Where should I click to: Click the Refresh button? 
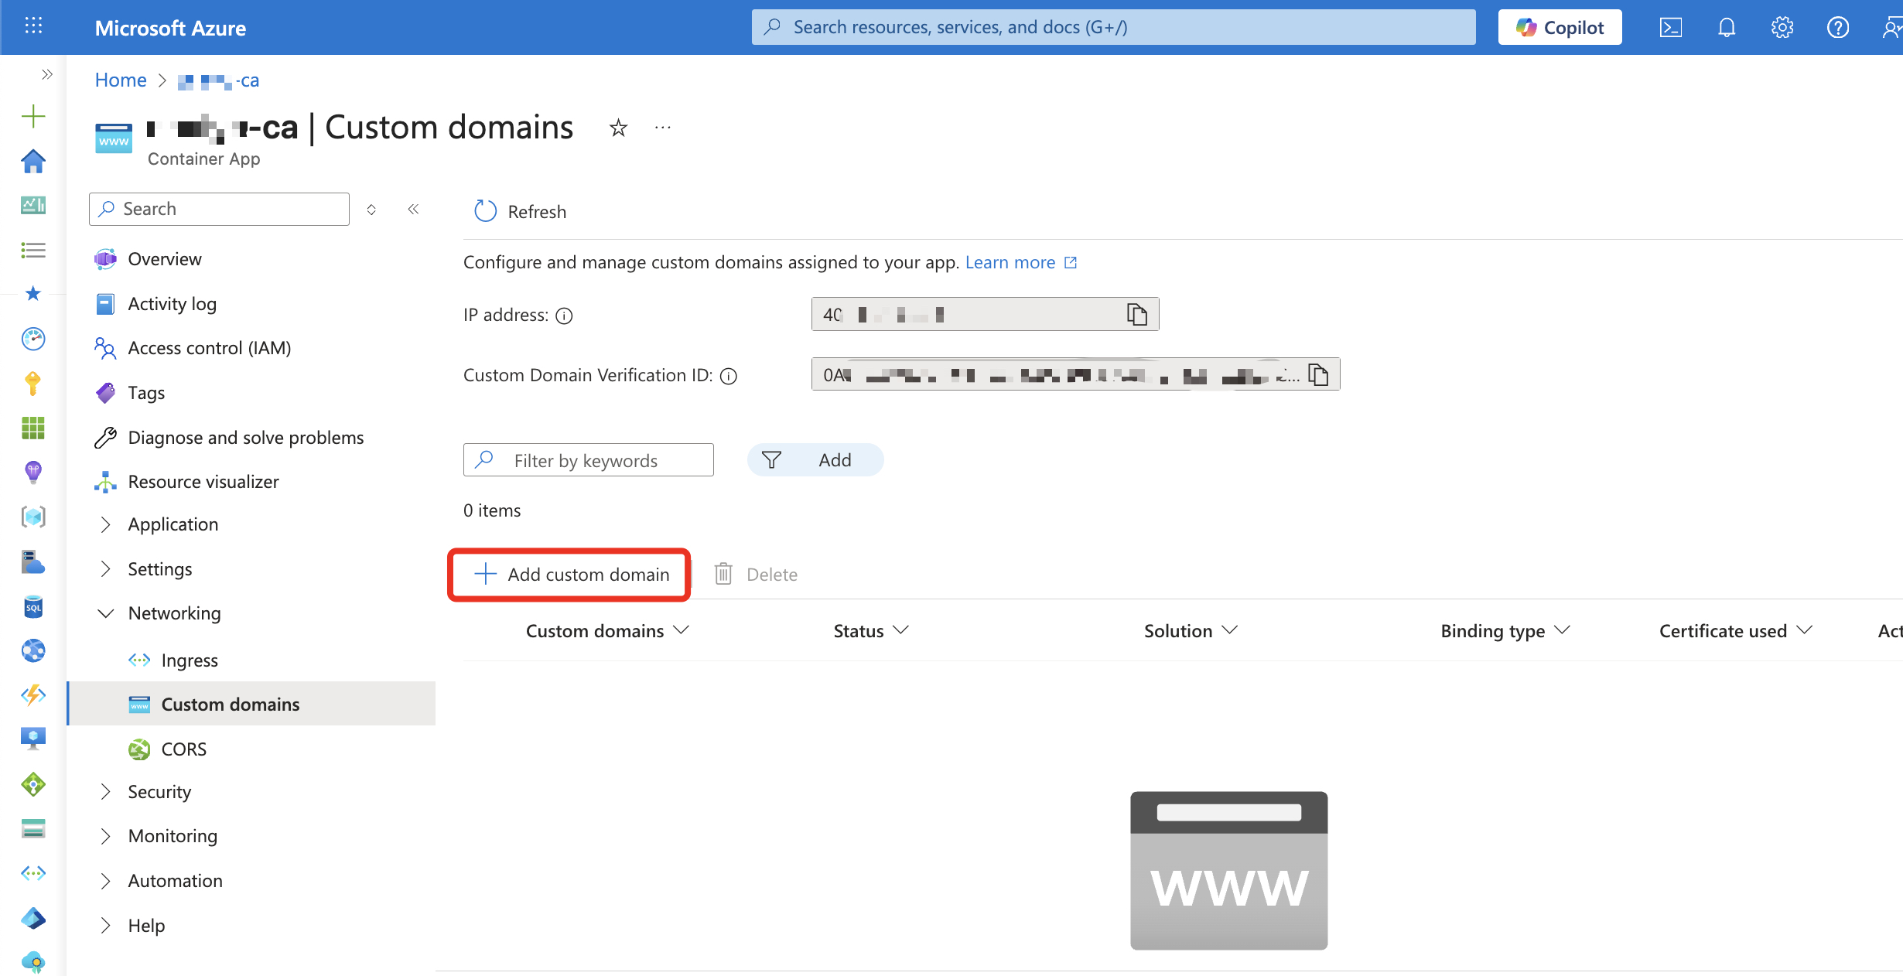521,211
